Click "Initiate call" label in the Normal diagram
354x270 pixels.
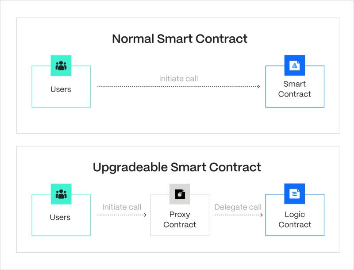[x=178, y=79]
